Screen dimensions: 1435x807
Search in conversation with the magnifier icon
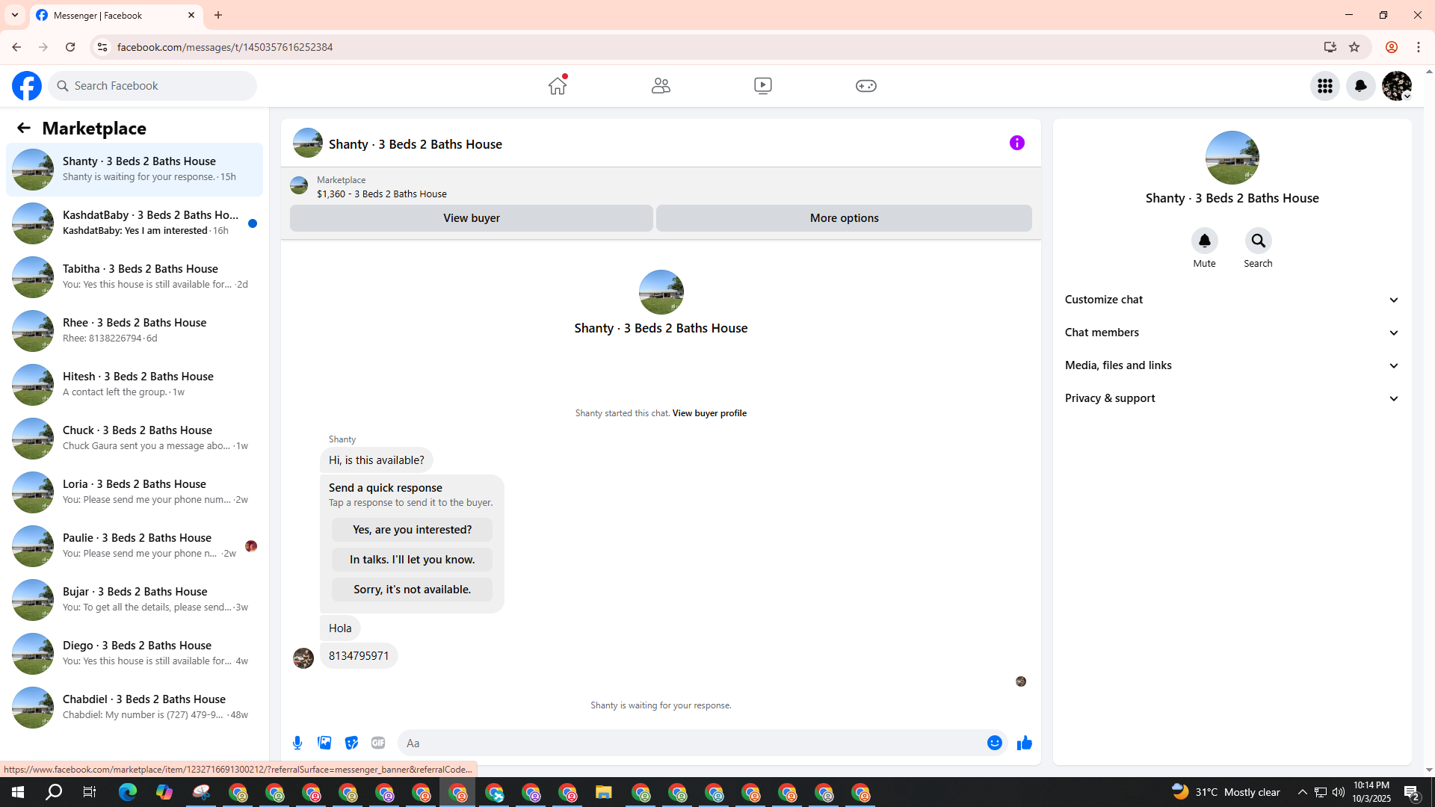tap(1259, 241)
